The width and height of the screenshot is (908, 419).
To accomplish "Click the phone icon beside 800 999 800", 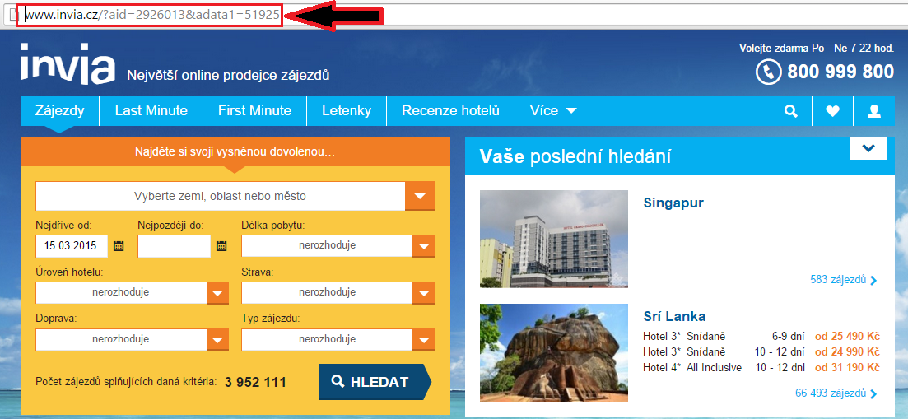I will pos(768,72).
